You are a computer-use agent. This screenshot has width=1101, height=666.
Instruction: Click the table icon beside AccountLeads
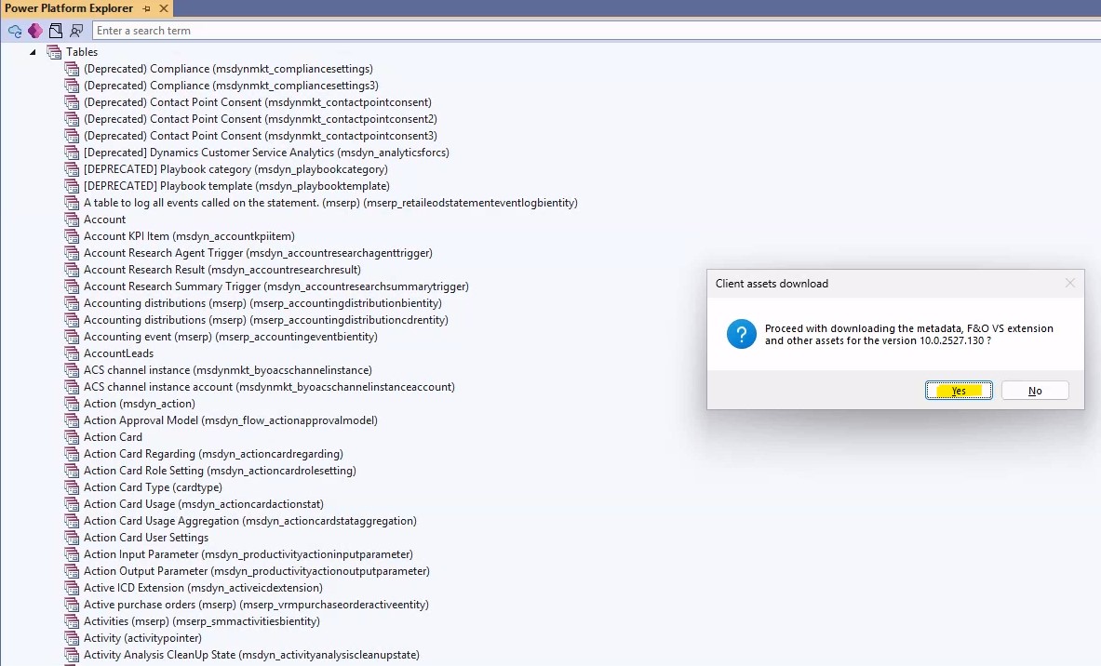[72, 353]
